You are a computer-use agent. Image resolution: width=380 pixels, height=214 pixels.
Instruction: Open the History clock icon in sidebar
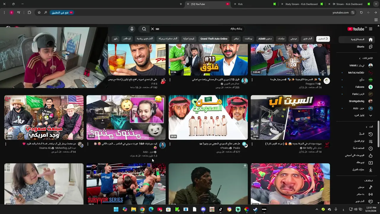click(x=370, y=134)
